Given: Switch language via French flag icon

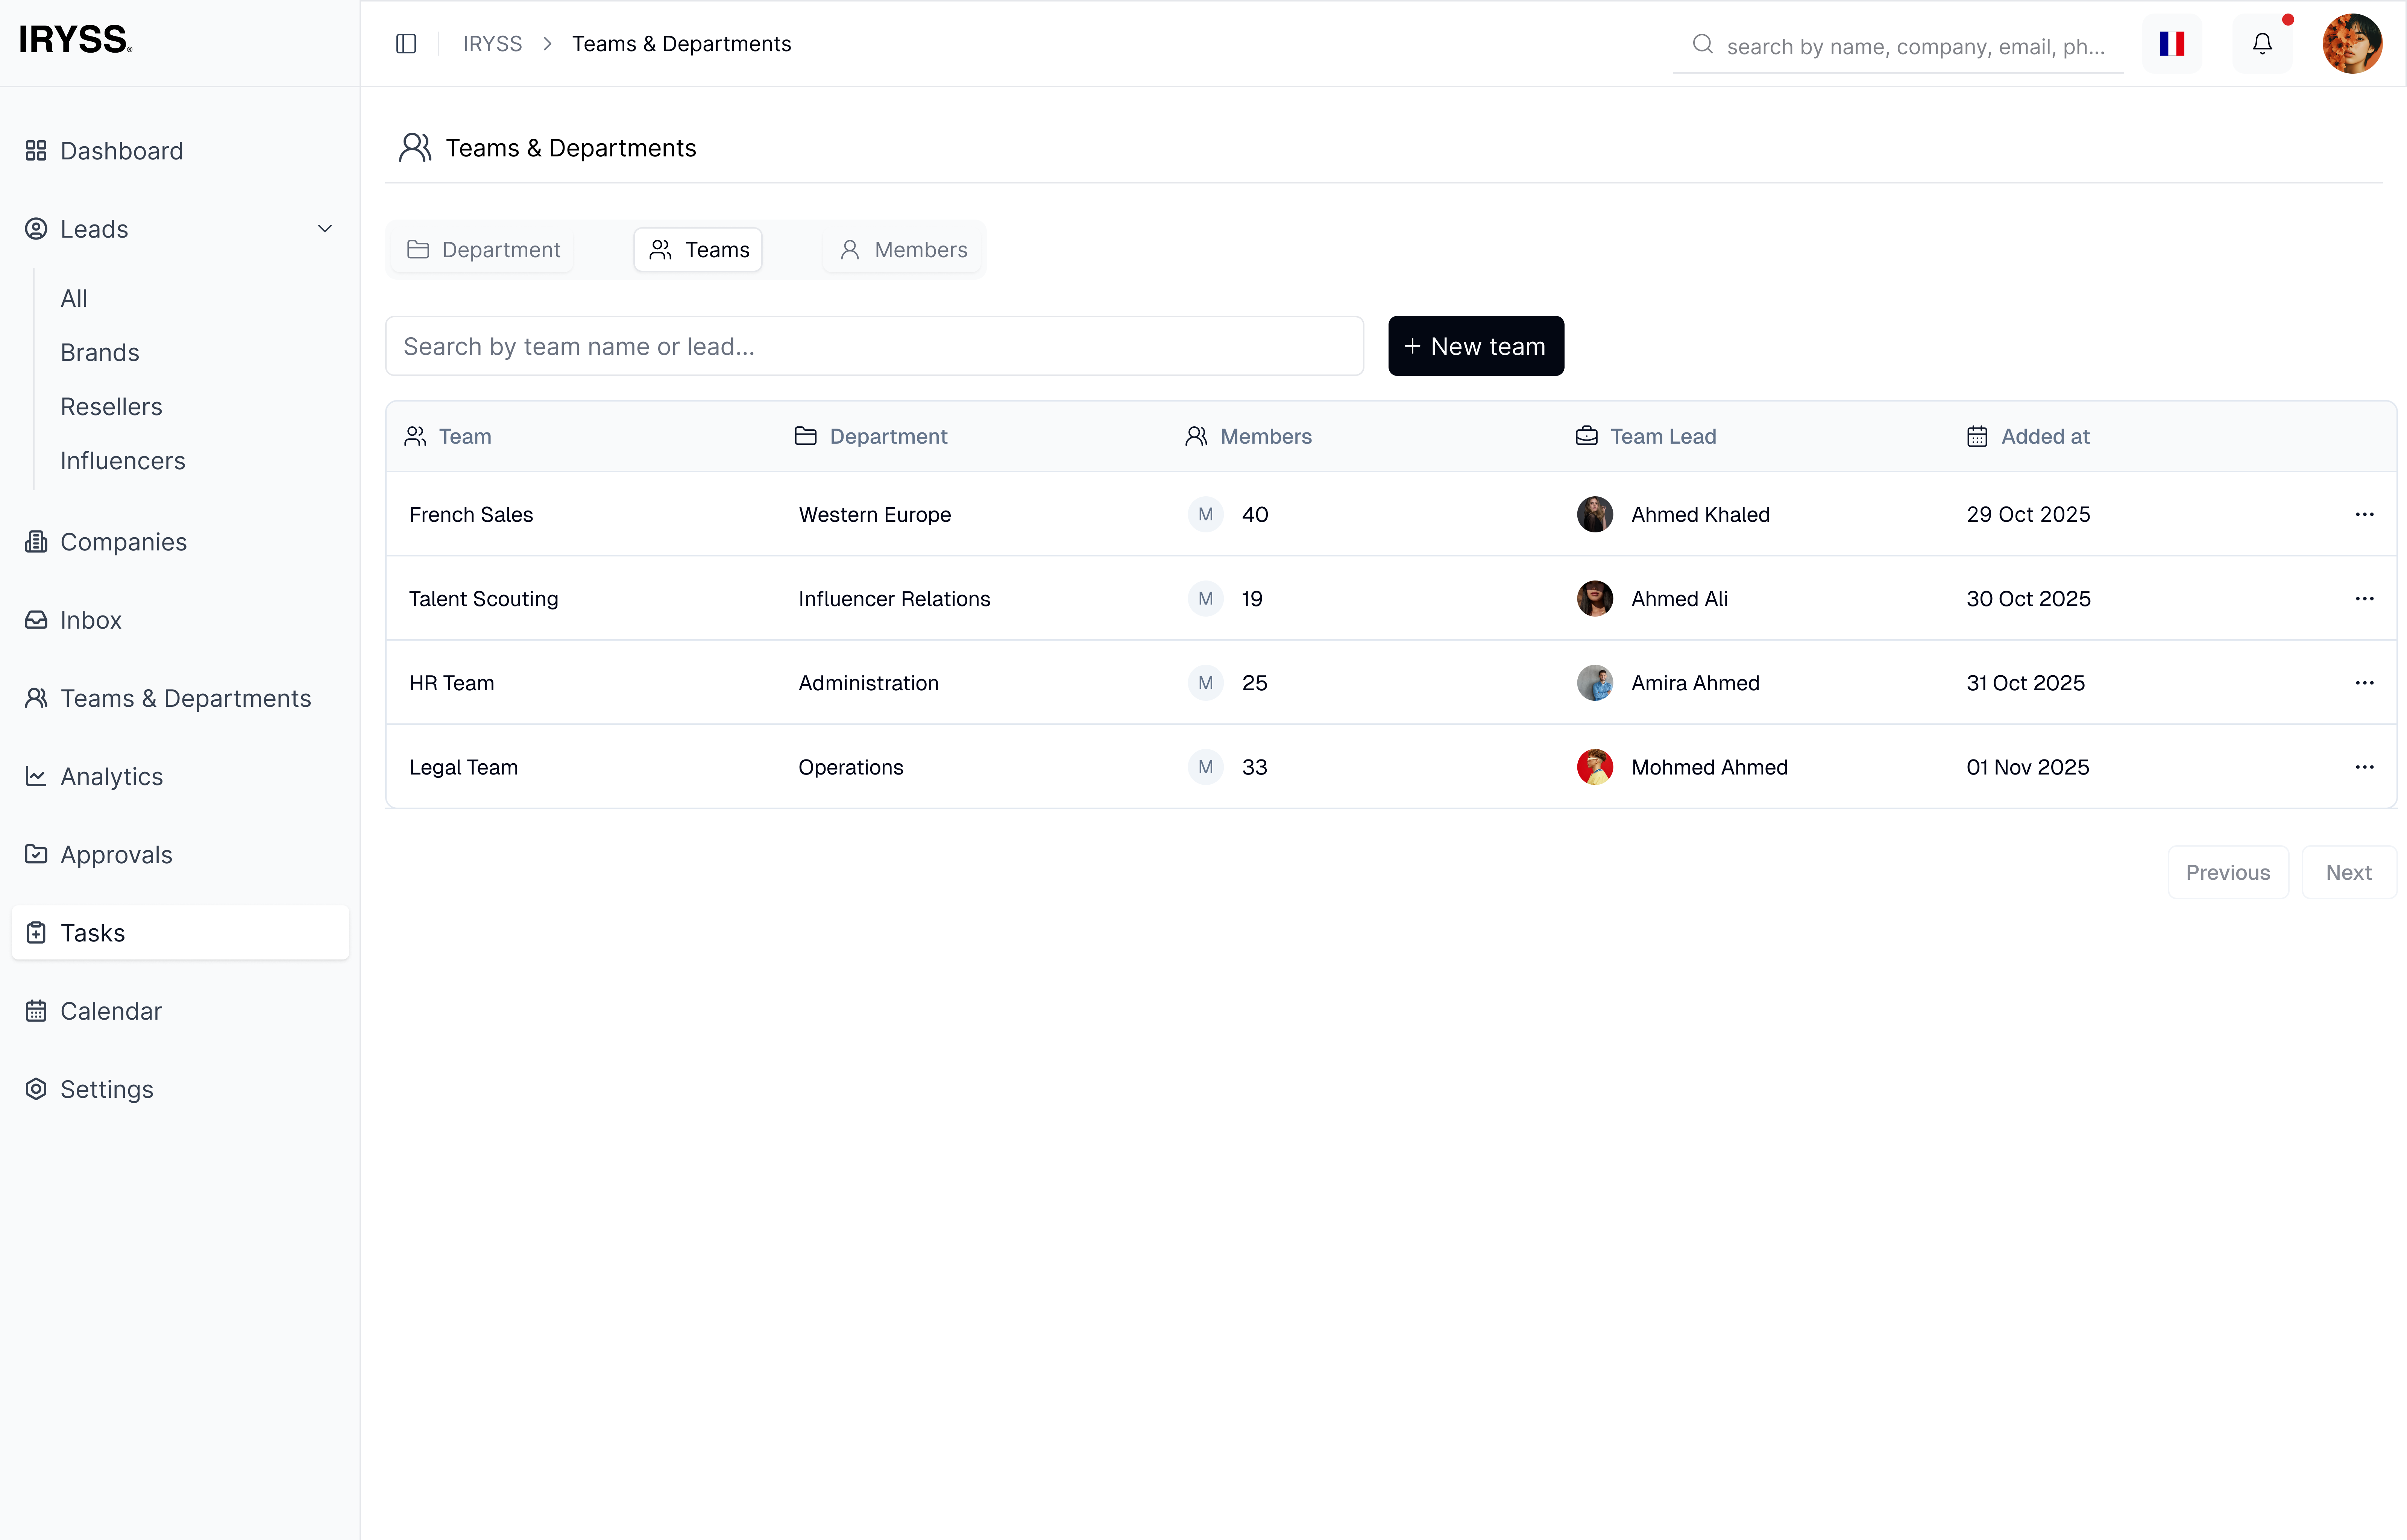Looking at the screenshot, I should tap(2172, 44).
